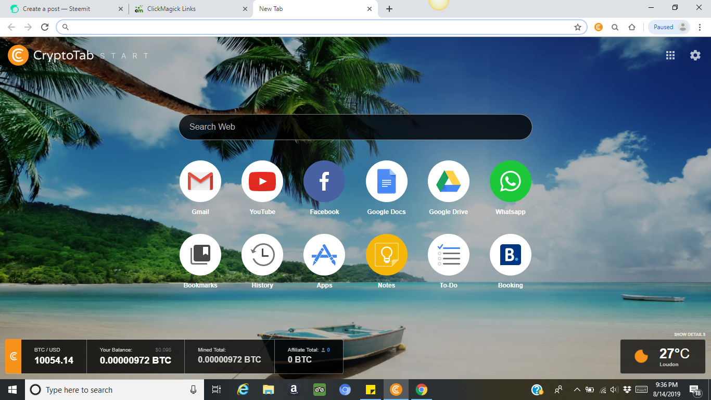Click the Type here to search box
This screenshot has width=711, height=400.
pos(113,390)
